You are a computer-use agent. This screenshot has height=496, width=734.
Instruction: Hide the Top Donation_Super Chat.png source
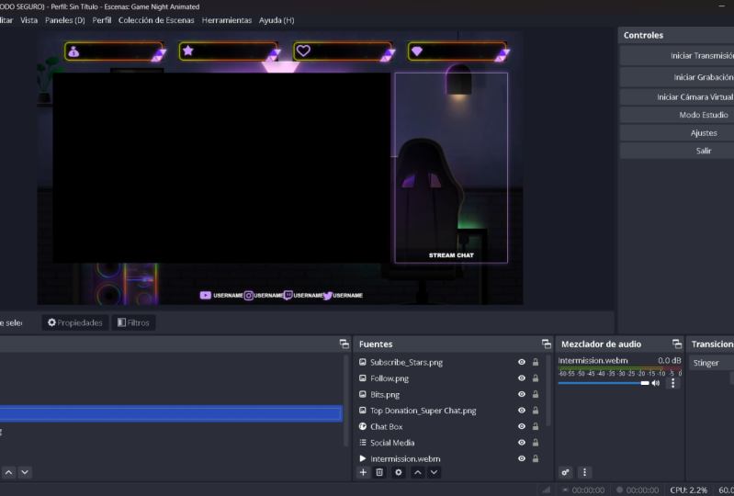pyautogui.click(x=522, y=411)
